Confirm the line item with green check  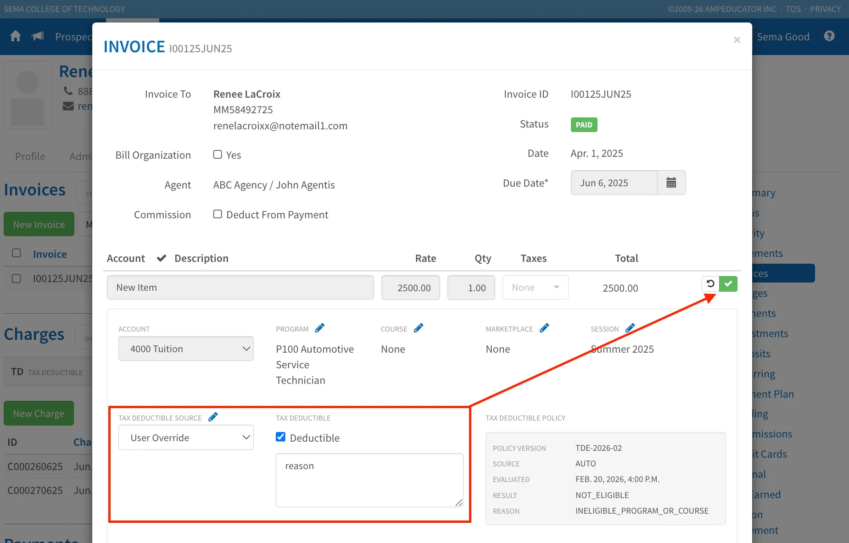tap(728, 284)
